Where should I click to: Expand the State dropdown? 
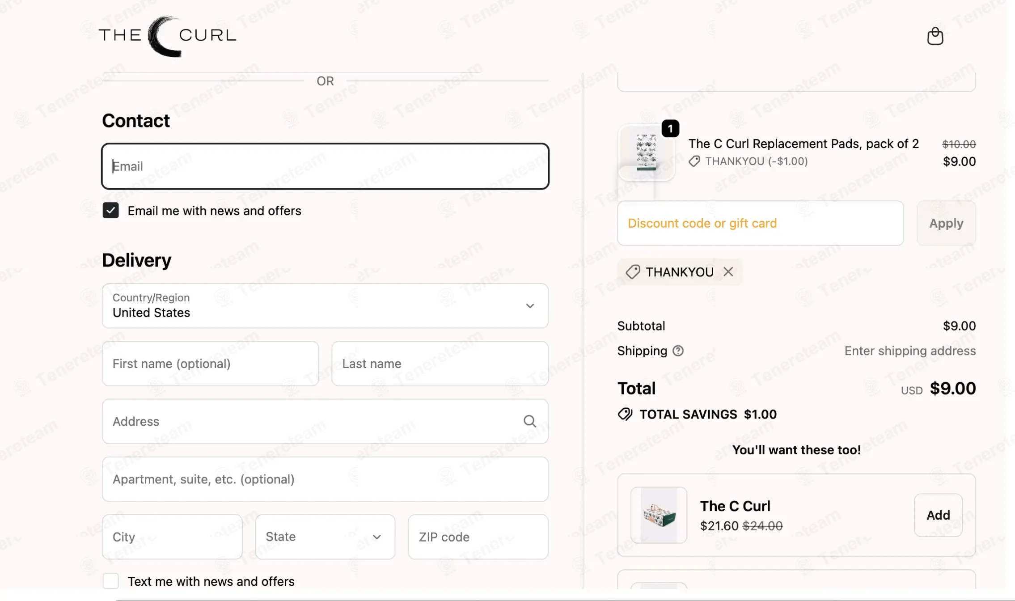[x=325, y=537]
